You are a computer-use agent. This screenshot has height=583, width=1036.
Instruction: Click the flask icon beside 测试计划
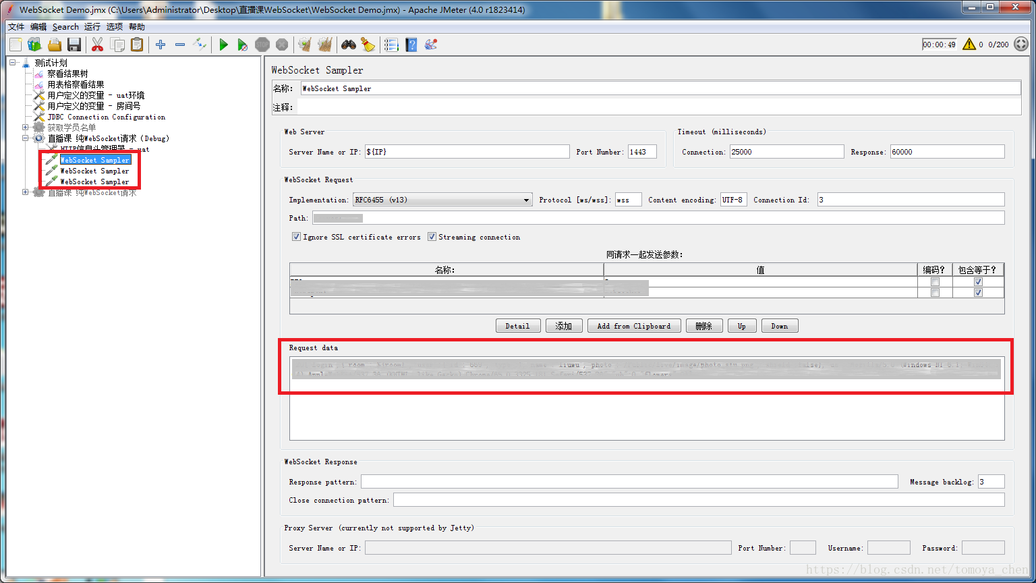click(26, 63)
